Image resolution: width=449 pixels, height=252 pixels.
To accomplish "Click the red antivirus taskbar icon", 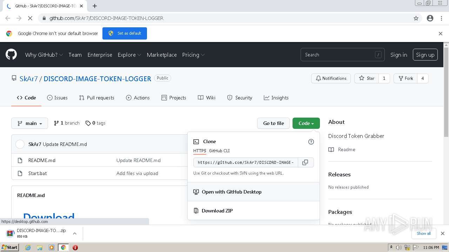I will pyautogui.click(x=75, y=247).
